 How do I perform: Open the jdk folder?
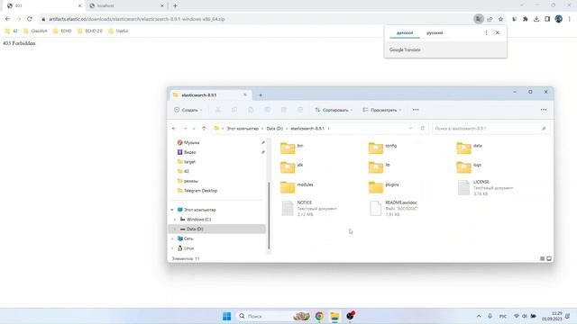coord(292,166)
